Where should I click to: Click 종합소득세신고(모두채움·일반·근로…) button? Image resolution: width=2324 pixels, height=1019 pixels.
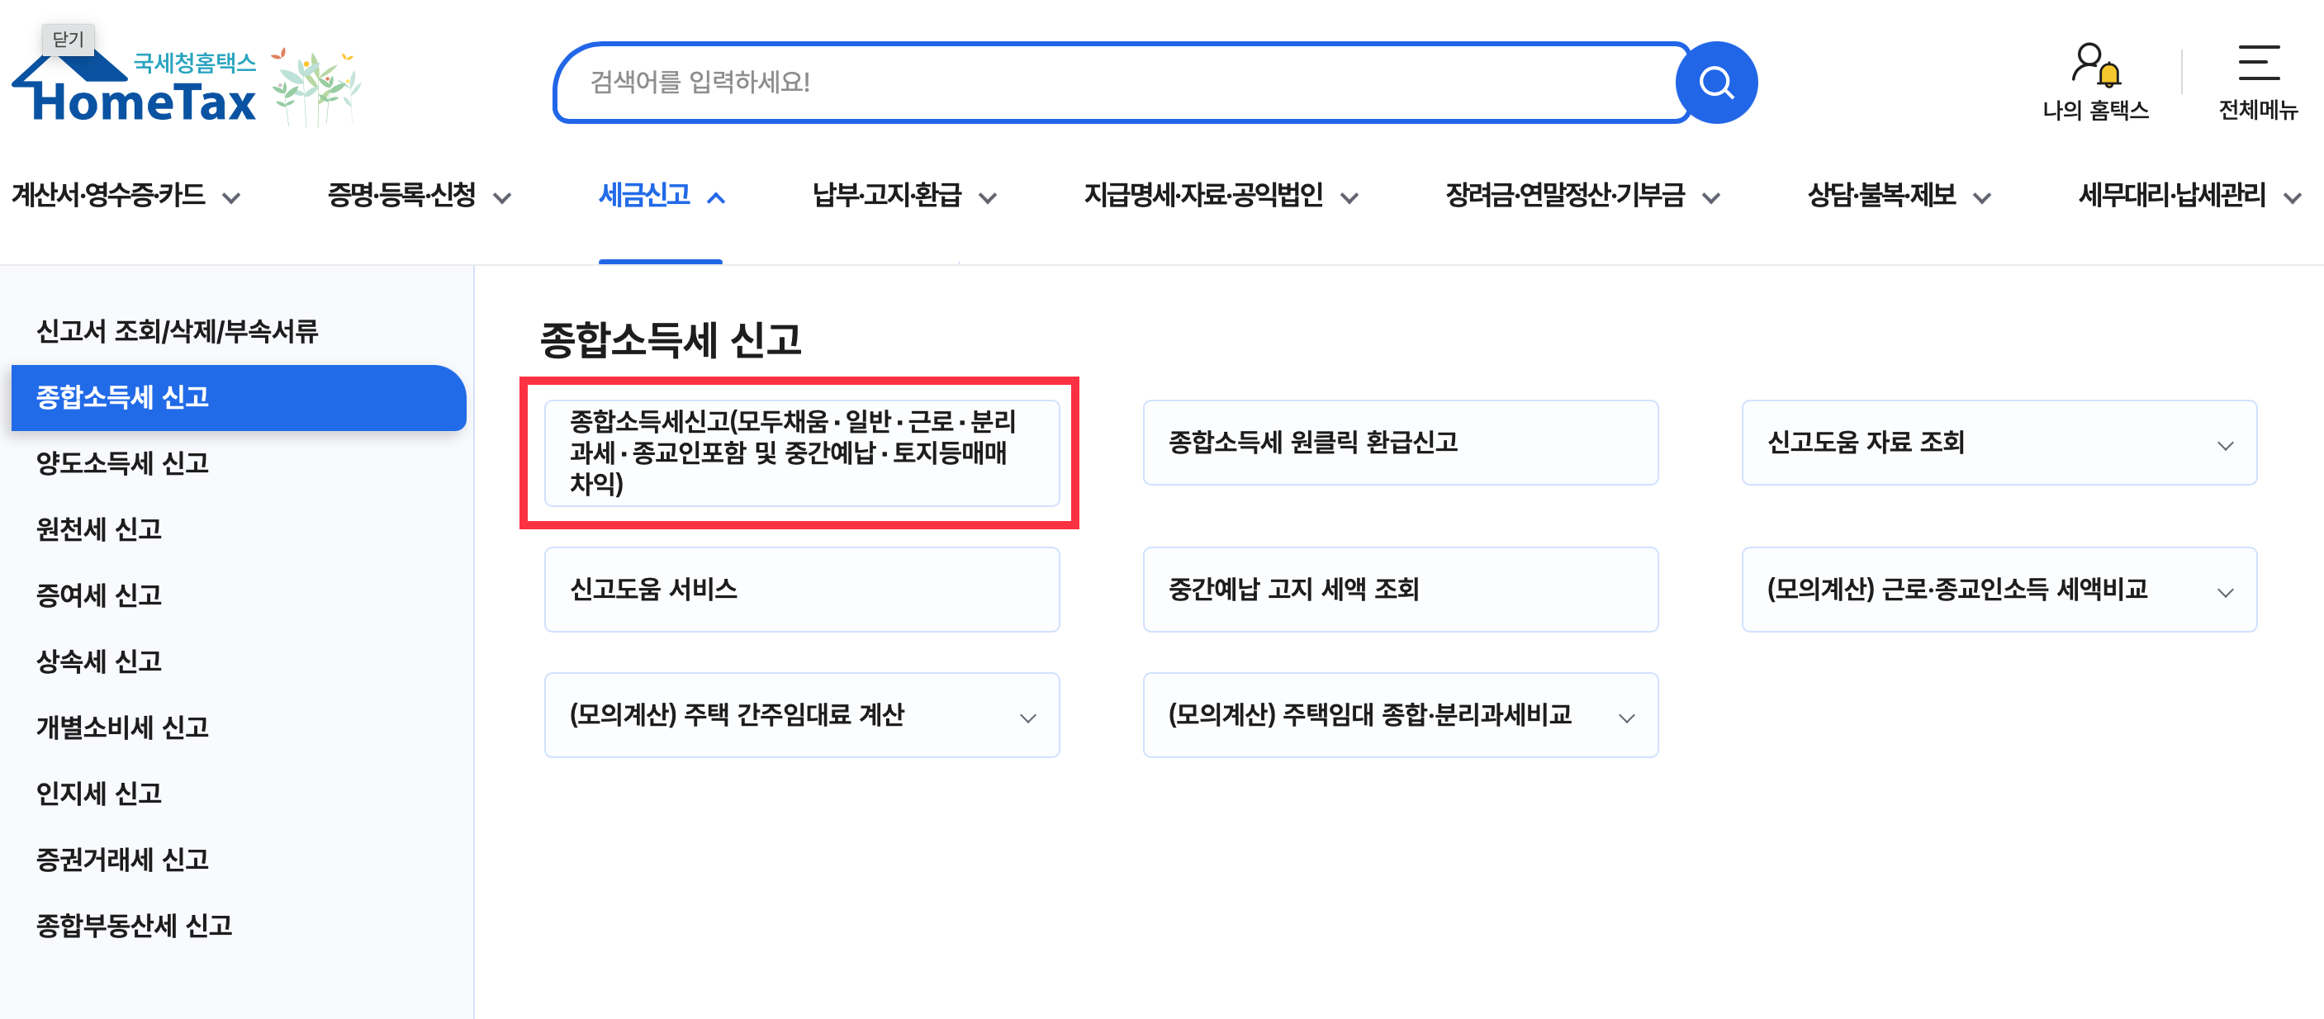(x=801, y=453)
